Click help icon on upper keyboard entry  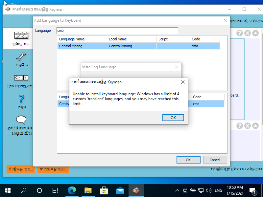point(240,33)
